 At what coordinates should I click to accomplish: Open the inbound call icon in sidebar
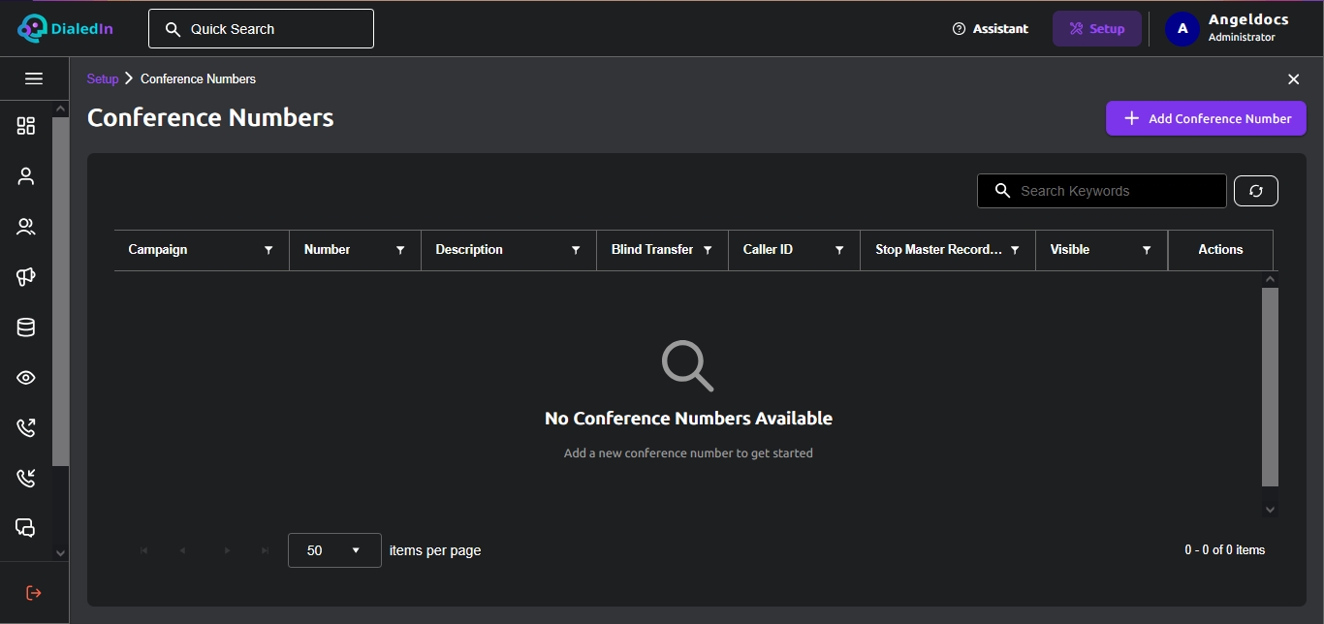pyautogui.click(x=26, y=478)
